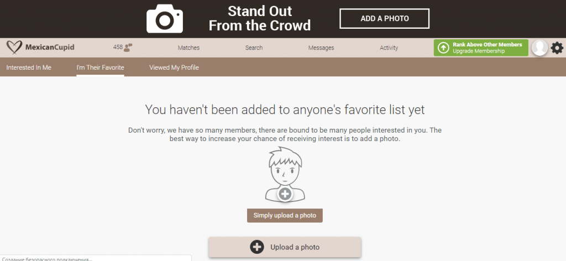This screenshot has height=261, width=566.
Task: Open the Search menu
Action: [x=254, y=48]
